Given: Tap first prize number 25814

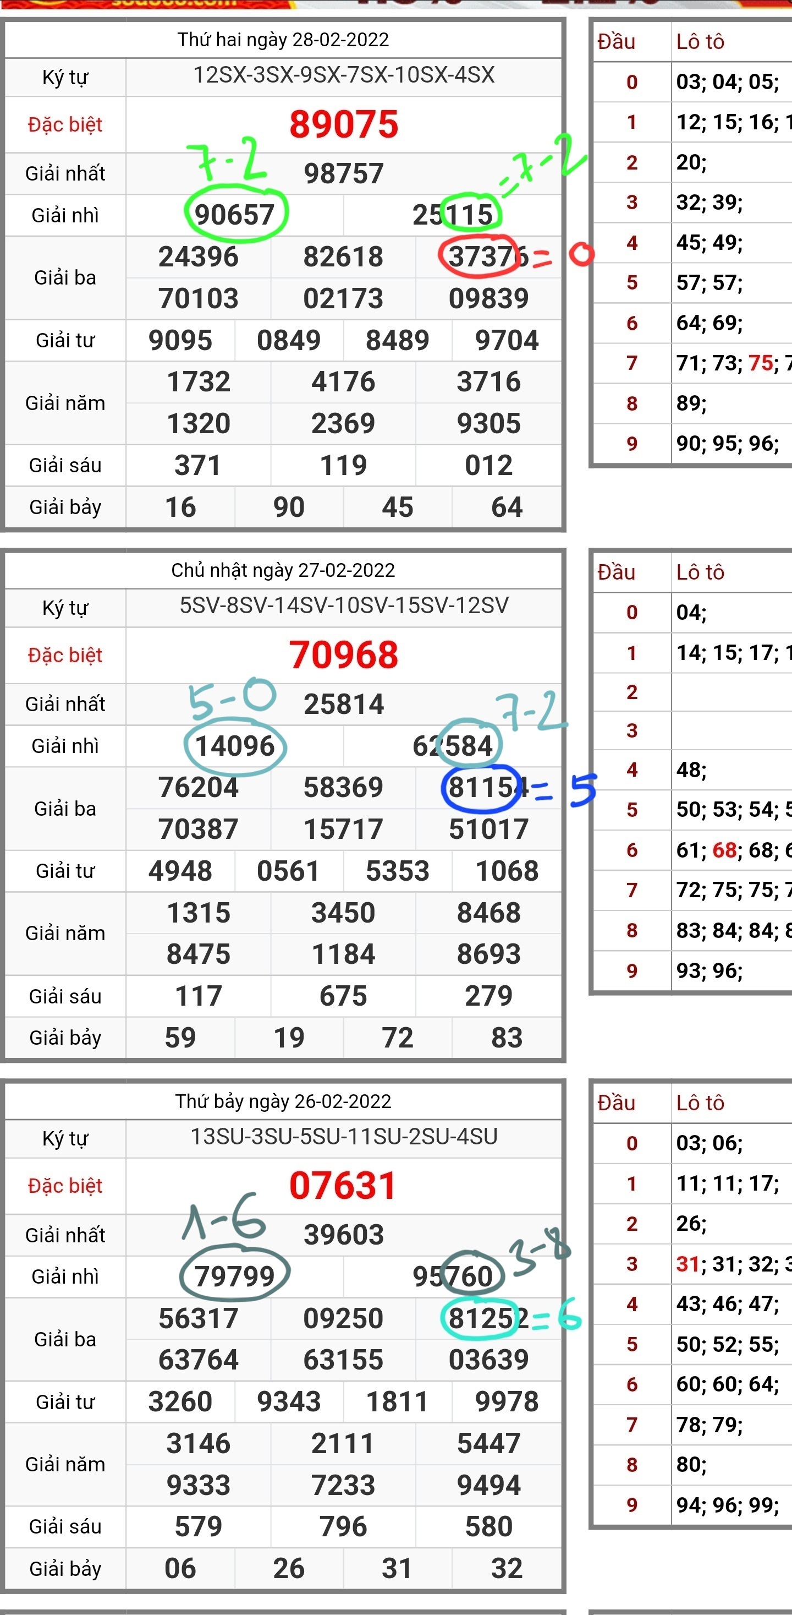Looking at the screenshot, I should 343,705.
